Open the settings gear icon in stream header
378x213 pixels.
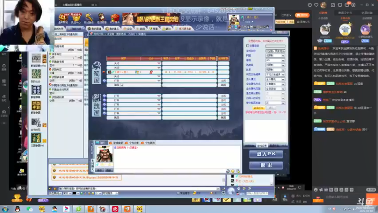coord(353,5)
